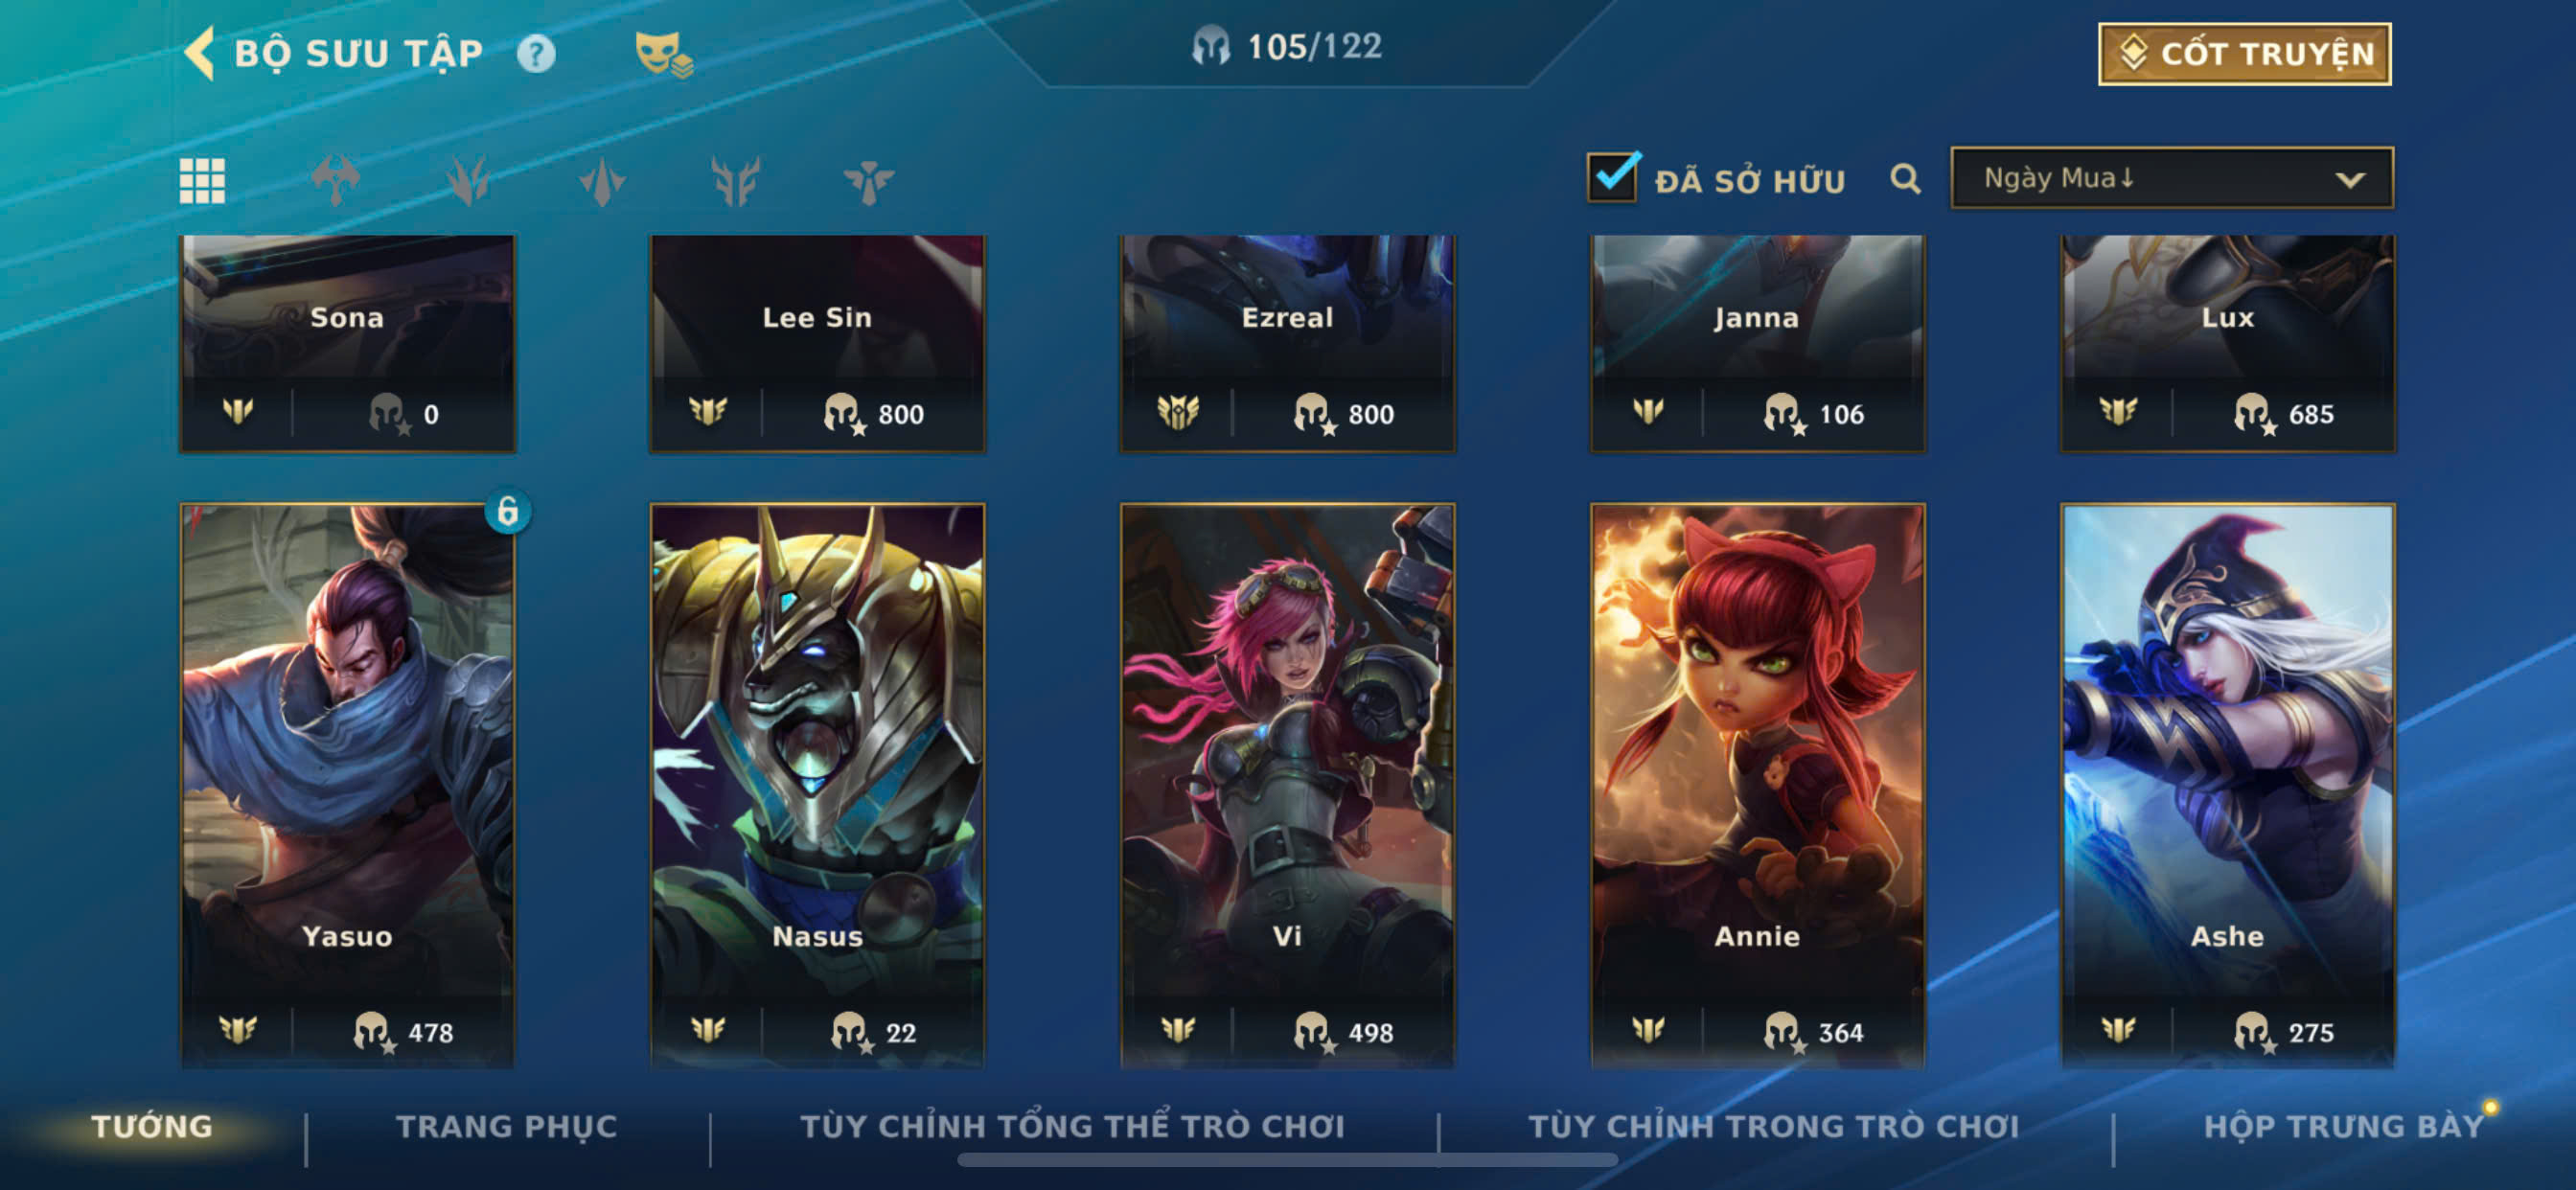Open the help question mark icon
The image size is (2576, 1190).
tap(536, 53)
